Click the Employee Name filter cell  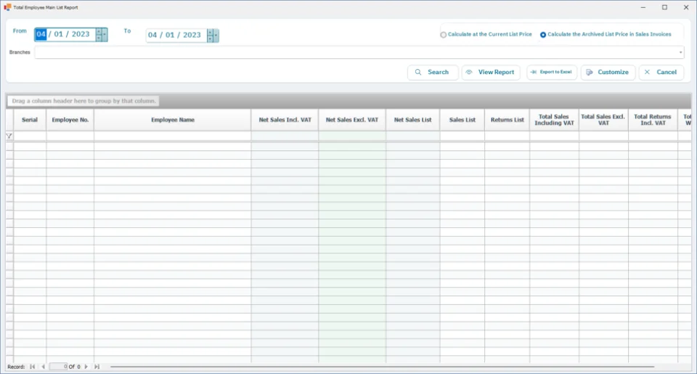tap(173, 136)
